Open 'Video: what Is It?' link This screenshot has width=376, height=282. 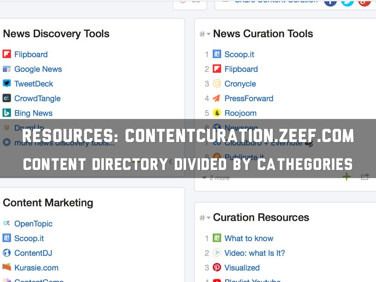coord(254,253)
